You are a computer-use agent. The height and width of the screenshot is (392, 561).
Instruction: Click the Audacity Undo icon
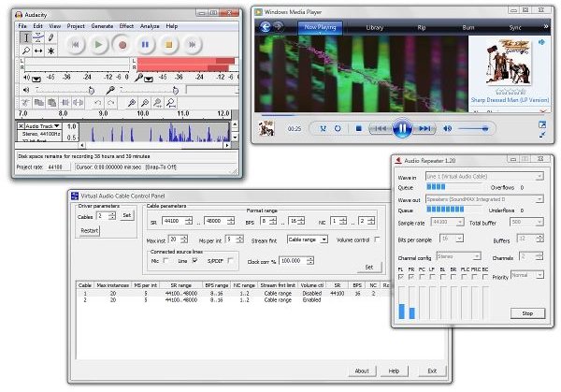point(97,103)
